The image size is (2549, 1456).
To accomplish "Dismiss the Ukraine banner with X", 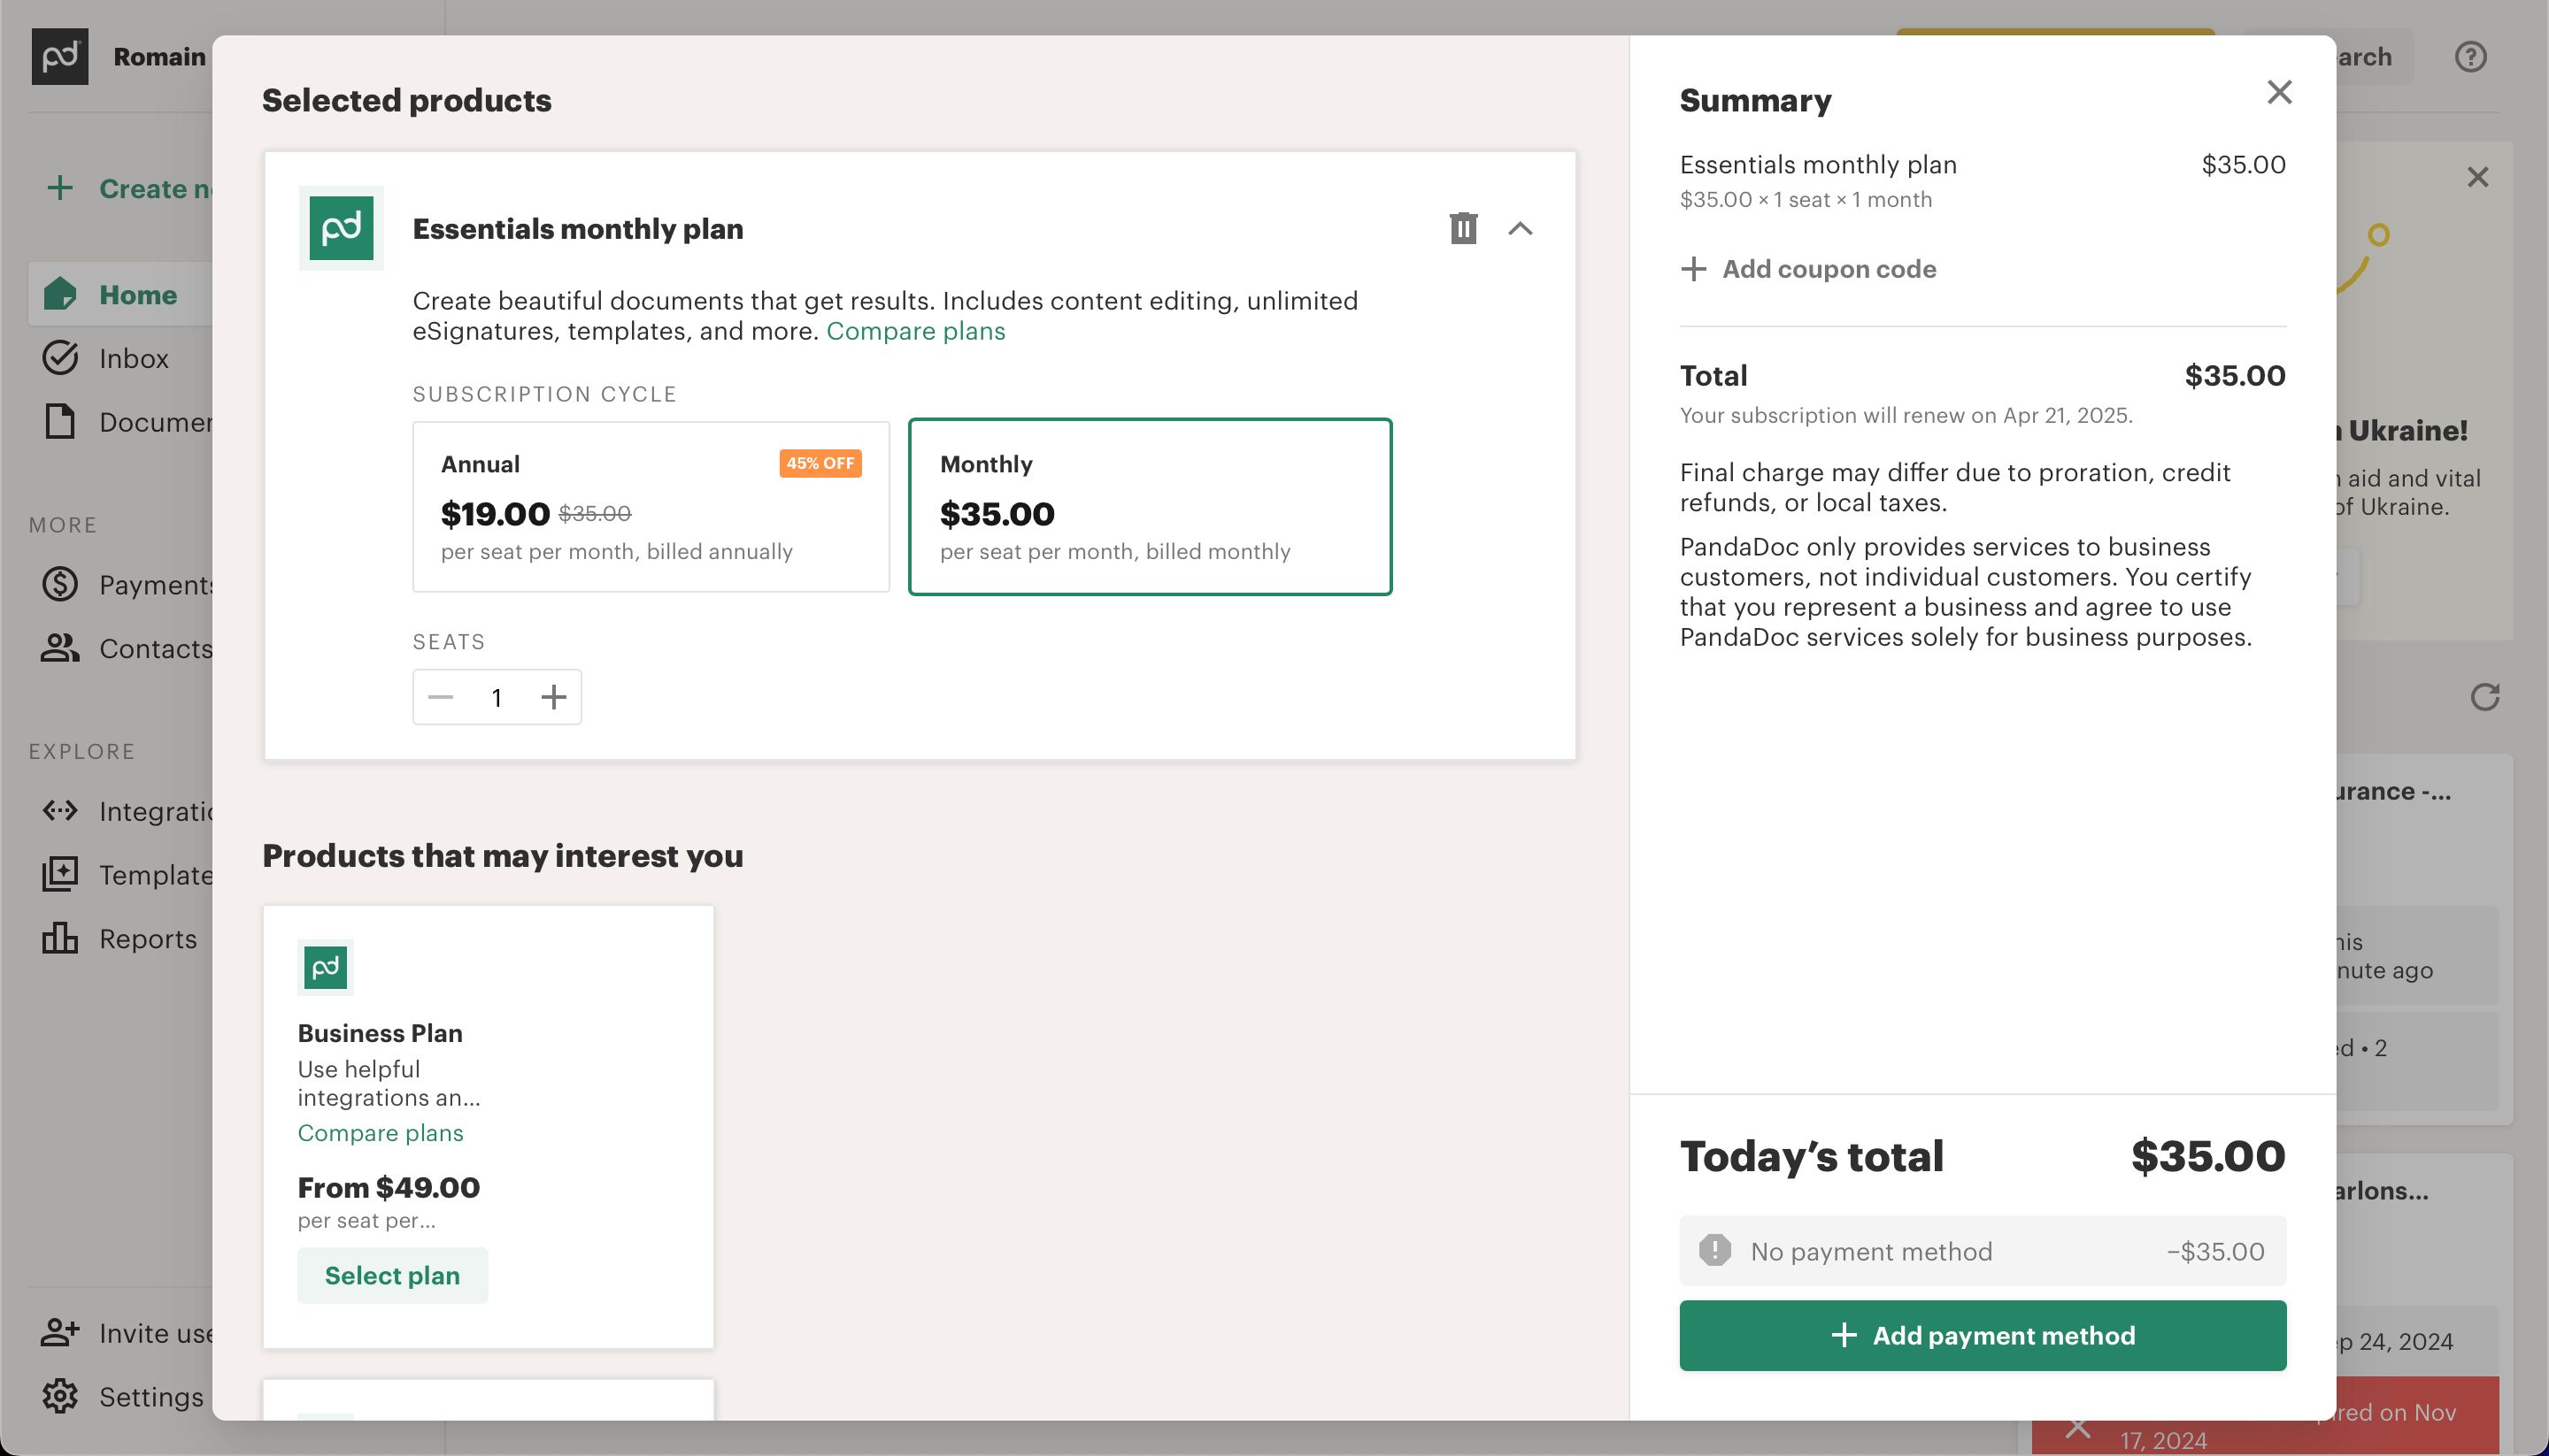I will [x=2477, y=177].
